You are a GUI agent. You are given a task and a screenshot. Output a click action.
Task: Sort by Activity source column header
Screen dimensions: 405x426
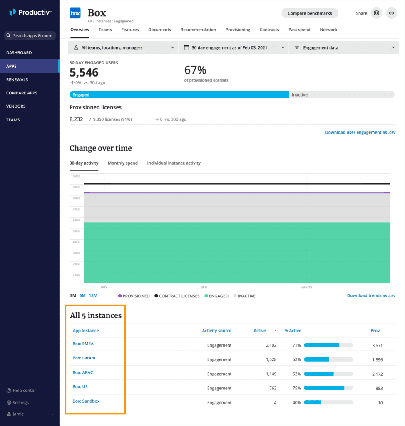click(x=216, y=331)
